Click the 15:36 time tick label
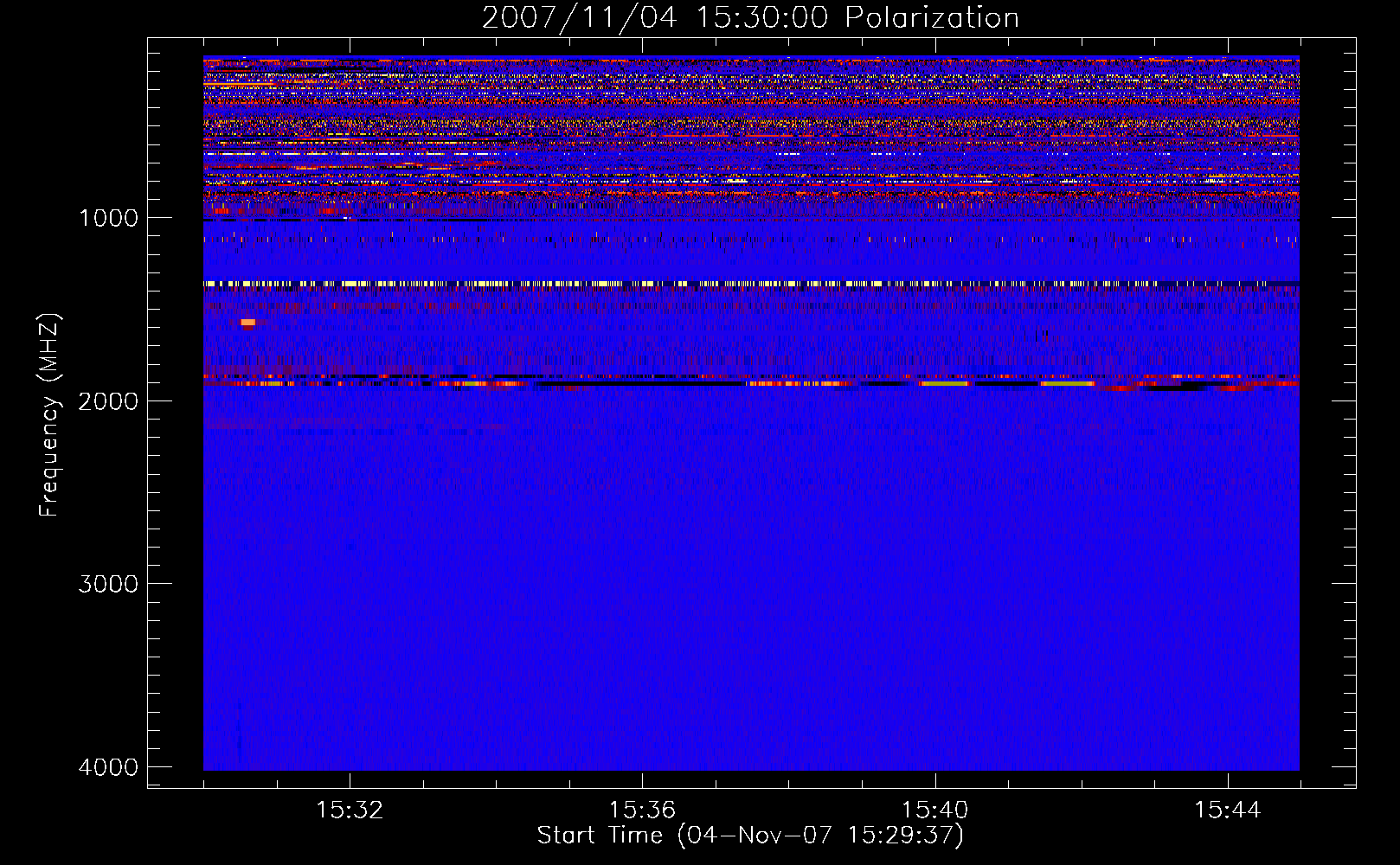This screenshot has width=1400, height=865. (x=642, y=811)
